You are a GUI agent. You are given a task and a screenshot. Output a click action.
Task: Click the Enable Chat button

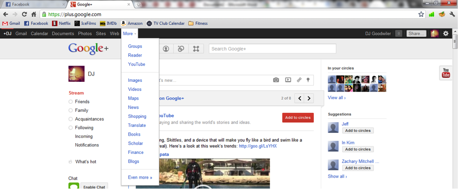(94, 186)
